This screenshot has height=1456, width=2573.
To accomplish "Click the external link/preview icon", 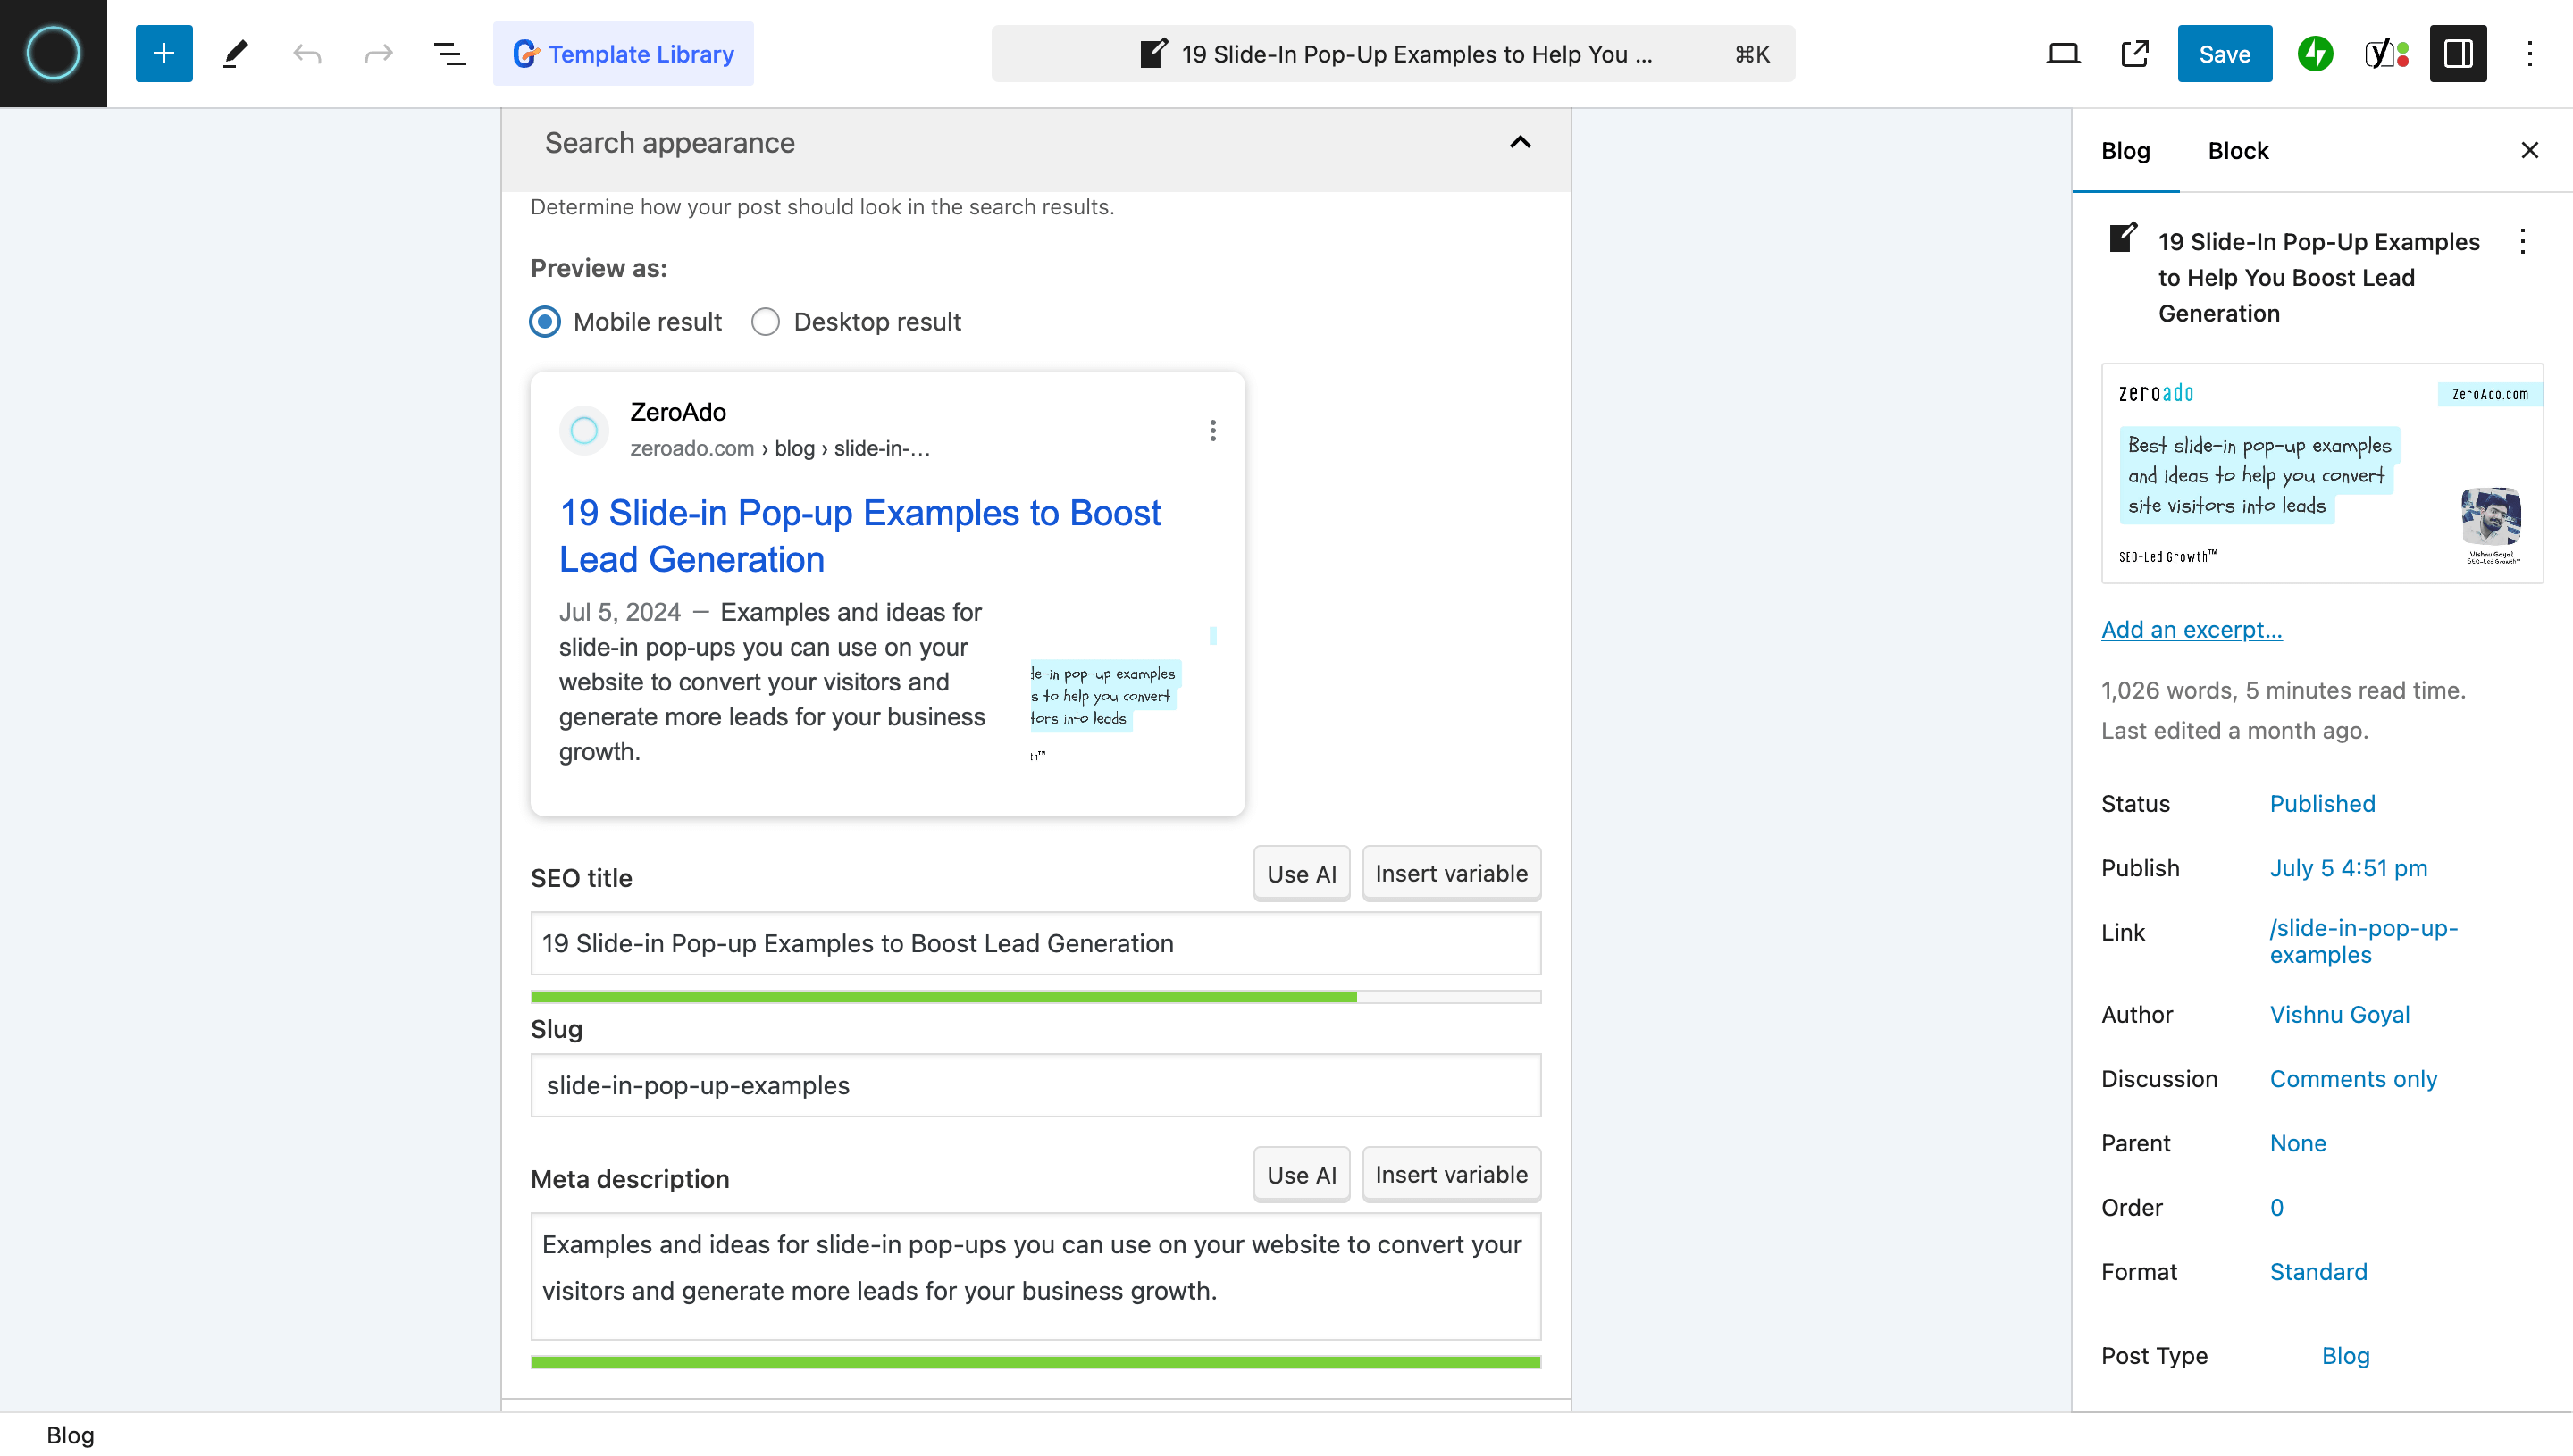I will point(2136,53).
